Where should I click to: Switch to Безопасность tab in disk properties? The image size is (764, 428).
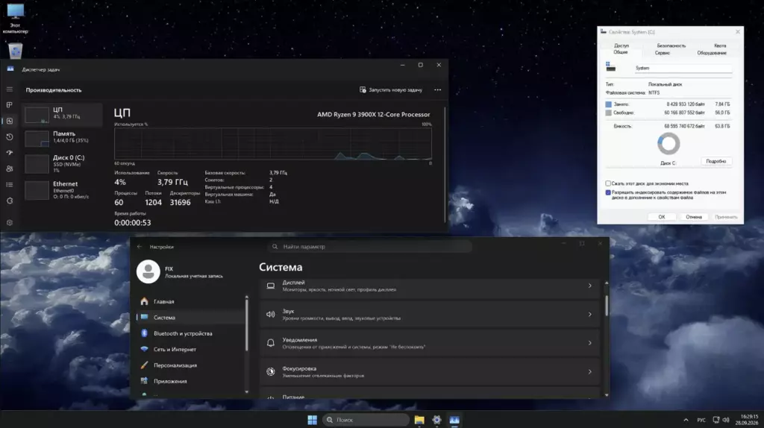[671, 45]
